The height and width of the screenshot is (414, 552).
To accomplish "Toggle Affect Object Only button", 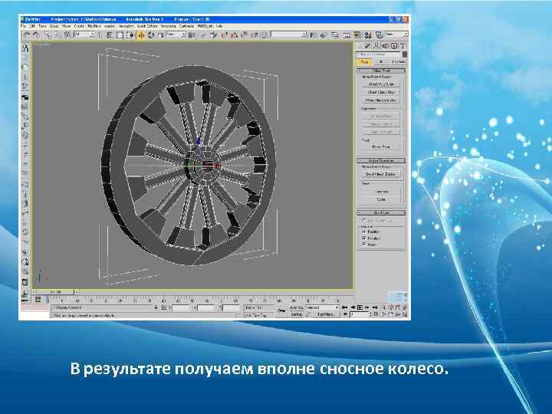I will coord(381,92).
